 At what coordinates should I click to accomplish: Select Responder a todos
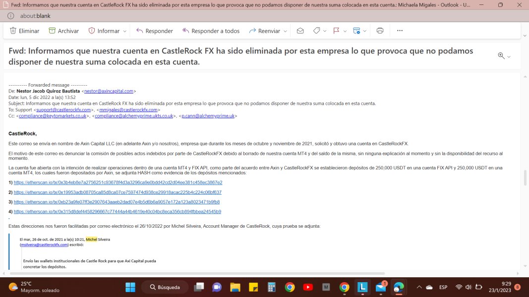pyautogui.click(x=211, y=31)
